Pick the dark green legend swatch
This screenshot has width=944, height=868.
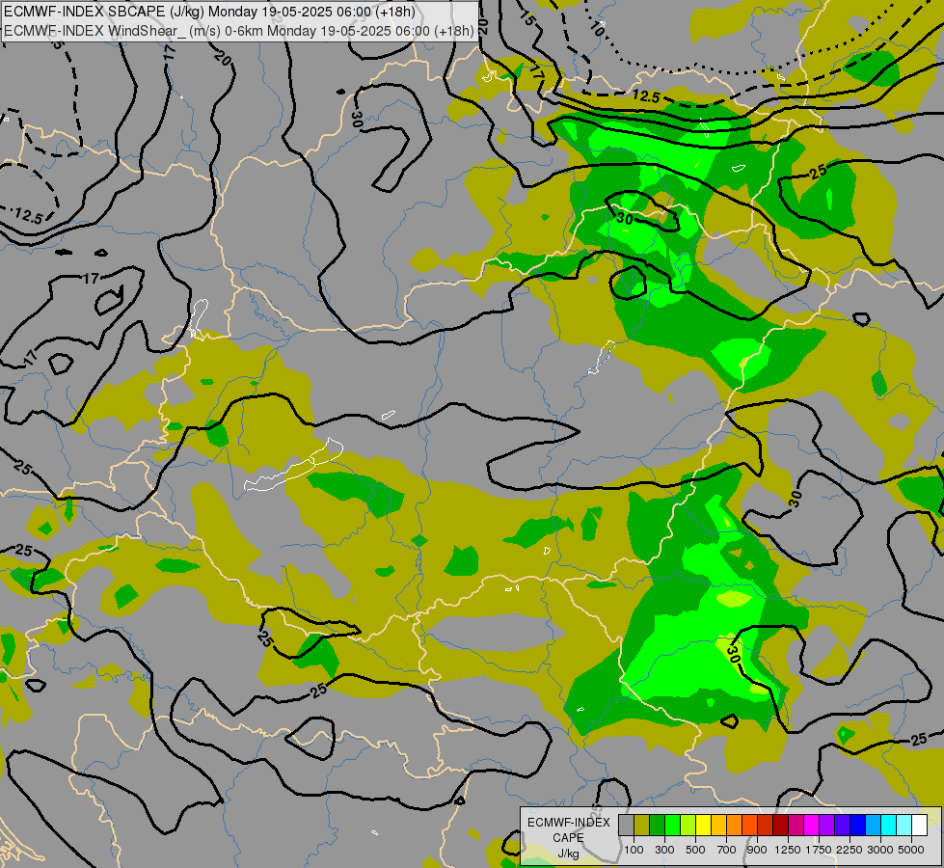pos(657,825)
